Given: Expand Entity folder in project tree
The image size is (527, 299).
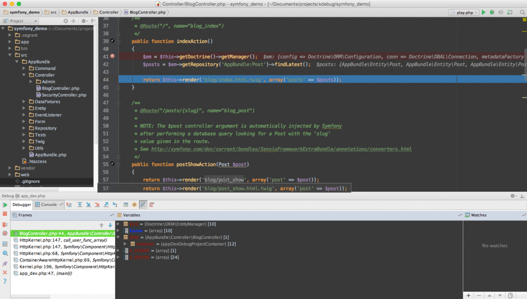Looking at the screenshot, I should [24, 108].
